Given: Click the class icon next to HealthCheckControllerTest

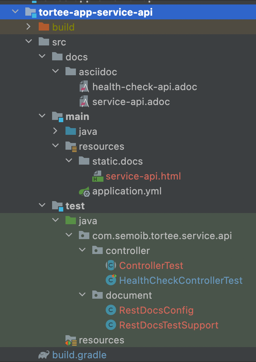Looking at the screenshot, I should tap(111, 280).
